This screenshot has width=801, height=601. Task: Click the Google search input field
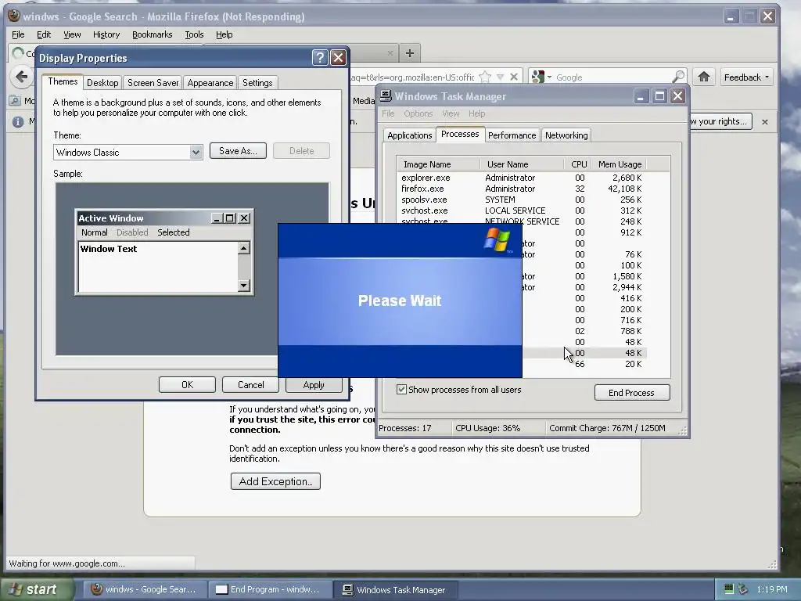tap(612, 77)
